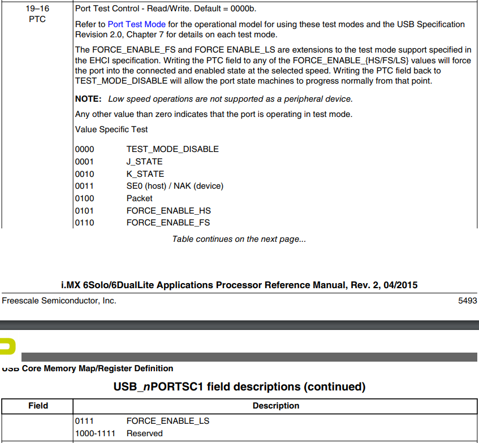The image size is (479, 443).
Task: Click 'K_STATE' entry
Action: tap(145, 174)
